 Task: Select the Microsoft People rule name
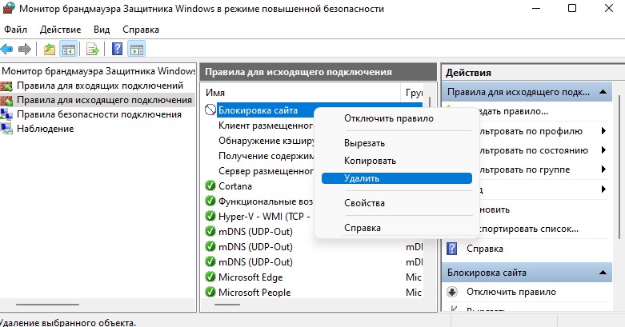254,292
